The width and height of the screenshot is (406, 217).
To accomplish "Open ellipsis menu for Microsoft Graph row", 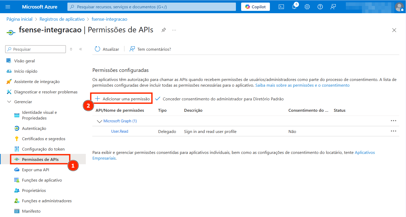I will click(x=393, y=121).
